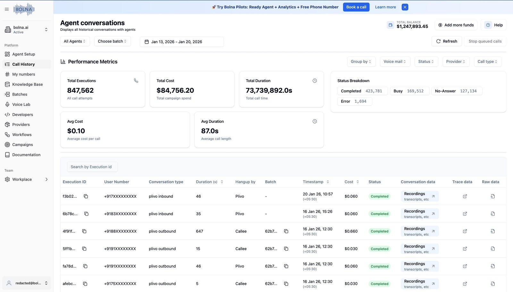Toggle the Timestamp column sort order
Viewport: 513px width, 292px height.
tap(328, 182)
